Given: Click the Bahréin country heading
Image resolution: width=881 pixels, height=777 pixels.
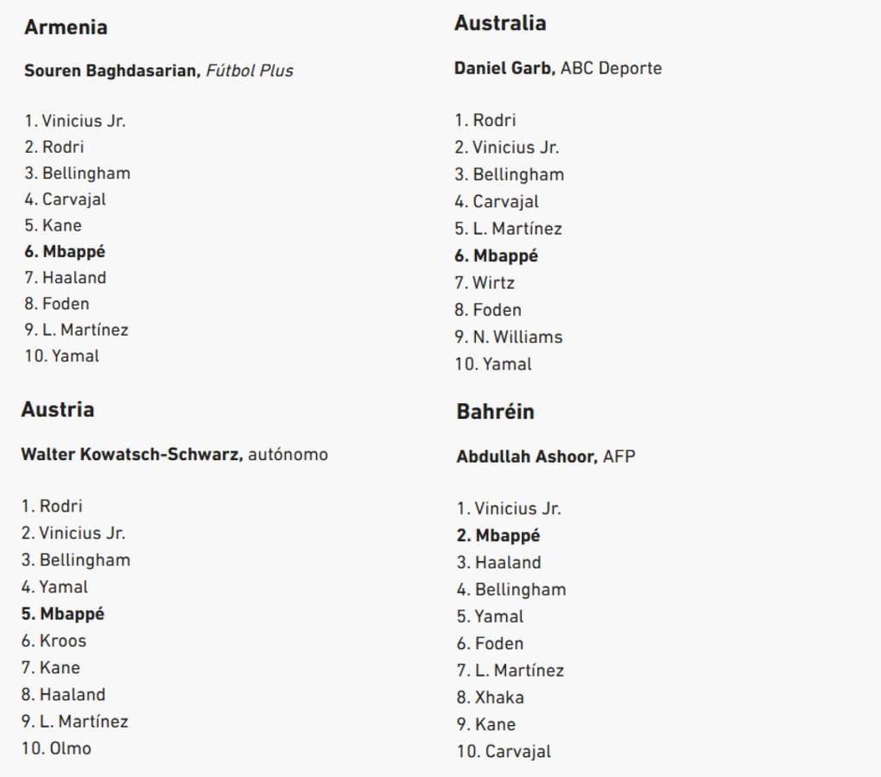Looking at the screenshot, I should (x=495, y=412).
